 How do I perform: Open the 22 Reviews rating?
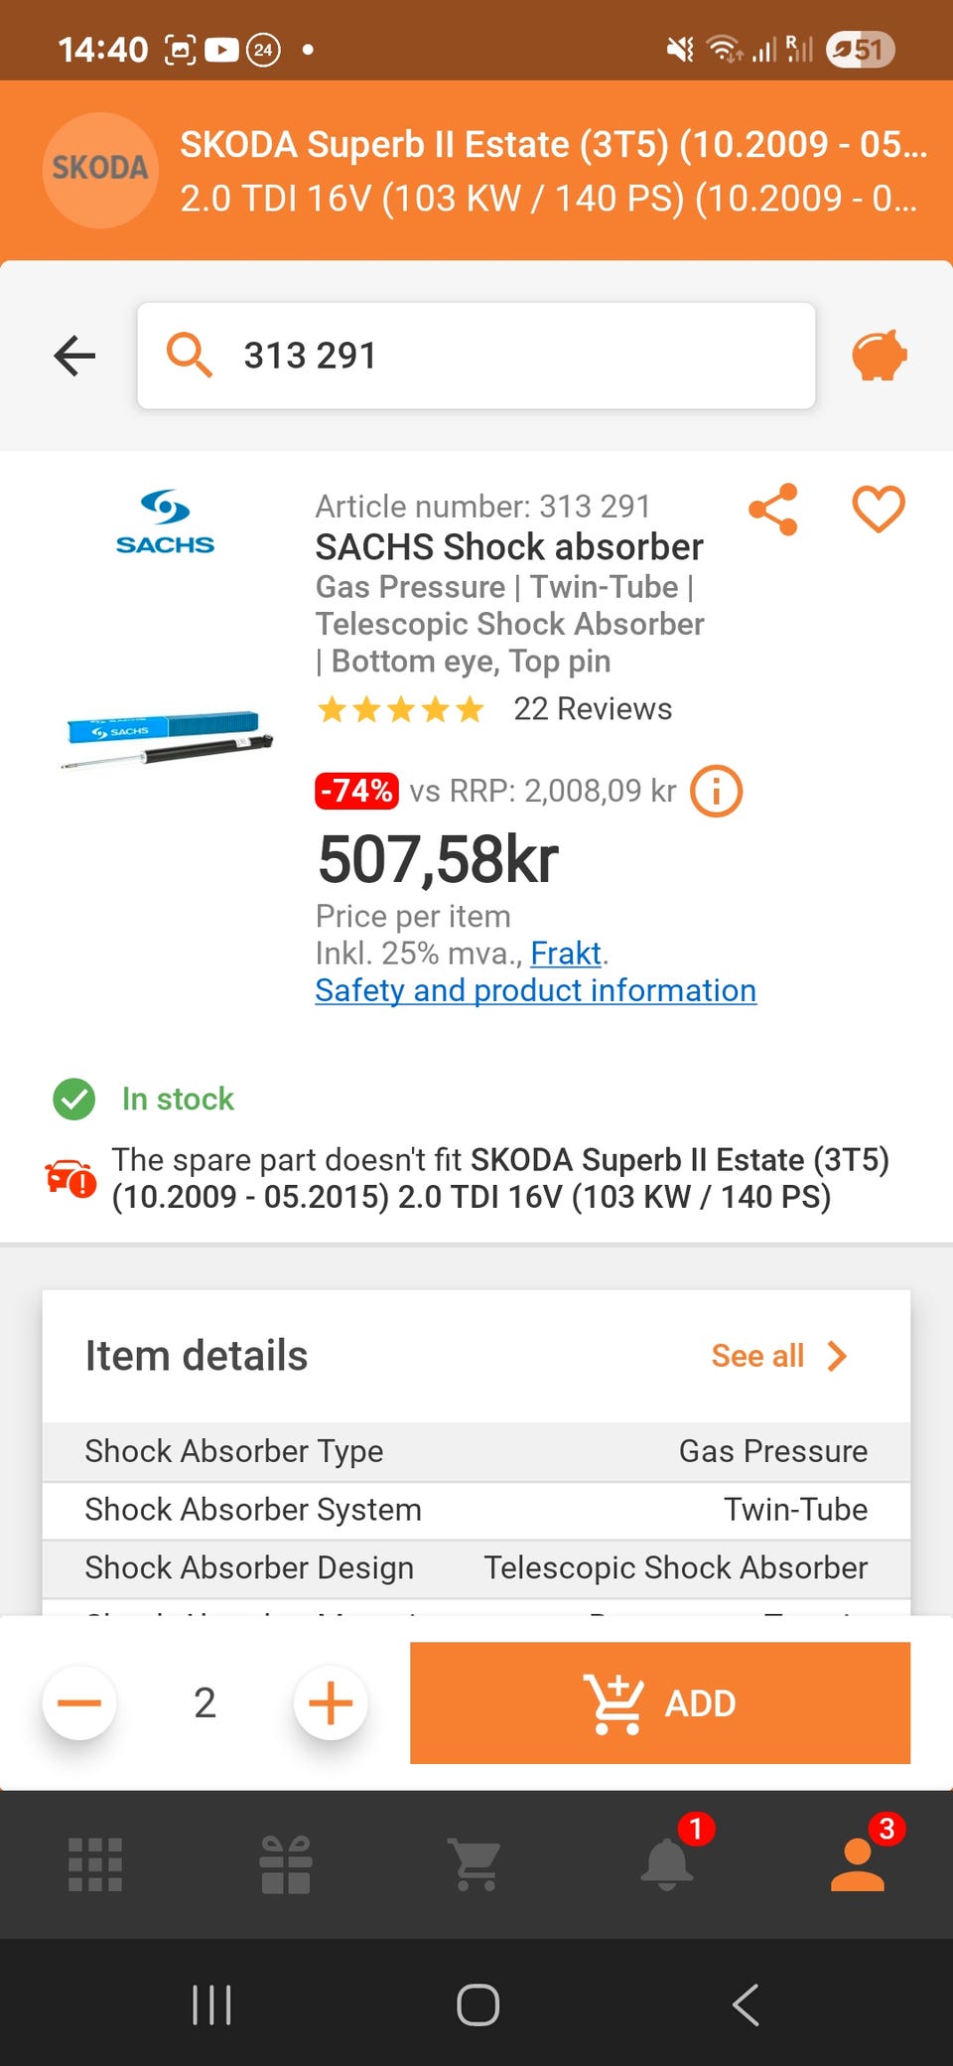pyautogui.click(x=592, y=709)
